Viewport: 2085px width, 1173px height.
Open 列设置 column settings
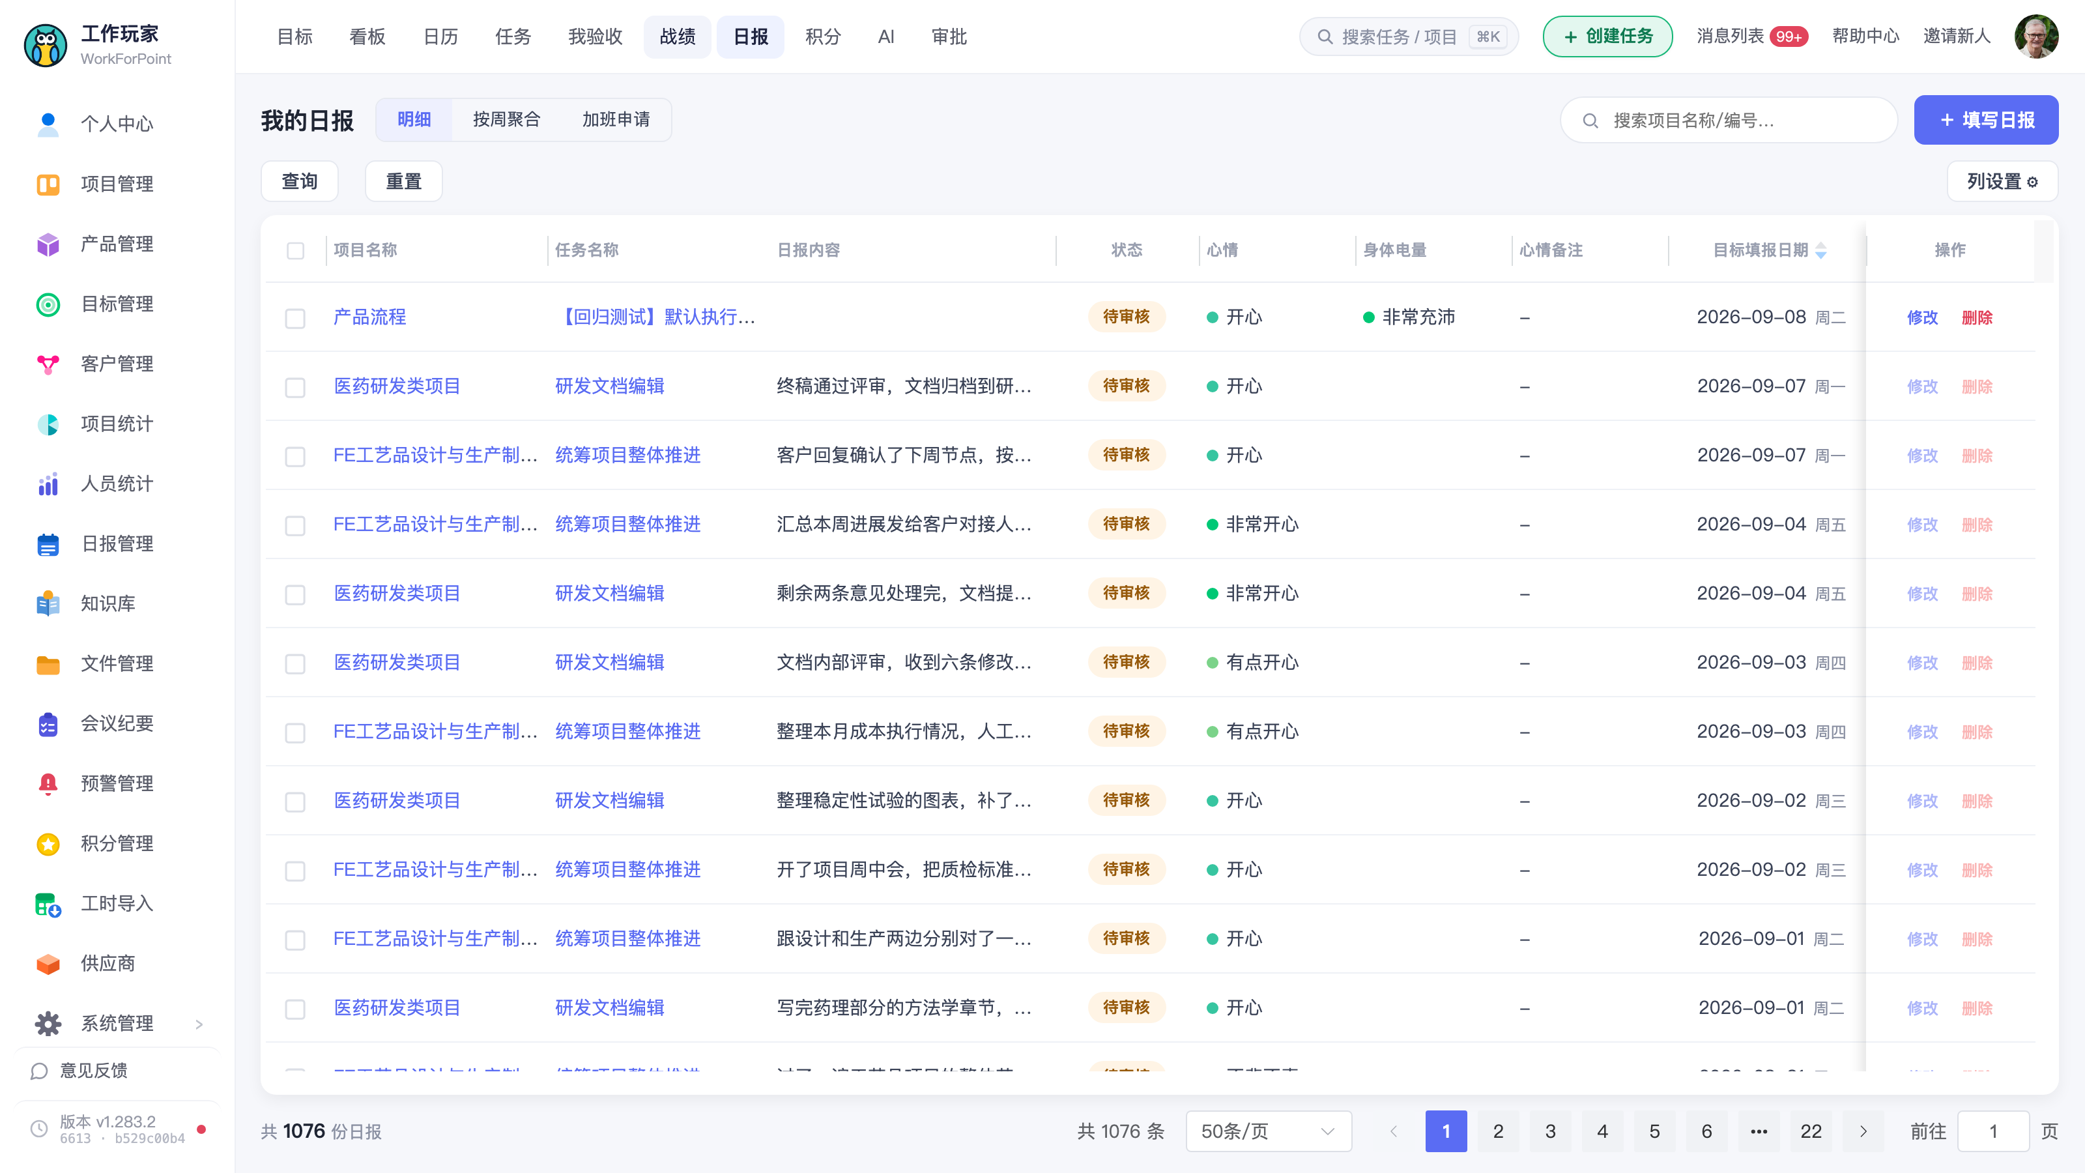(x=2002, y=181)
